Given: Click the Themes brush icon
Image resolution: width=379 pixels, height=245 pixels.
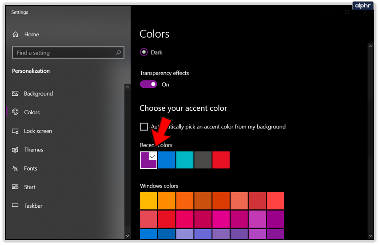Looking at the screenshot, I should (x=16, y=150).
